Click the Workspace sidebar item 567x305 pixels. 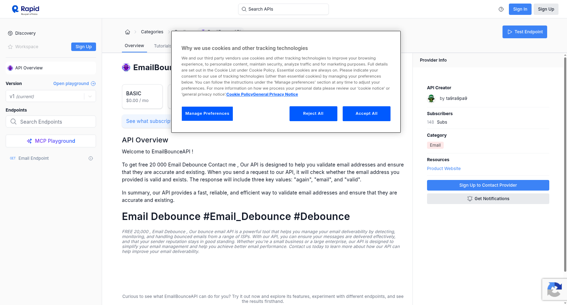27,47
